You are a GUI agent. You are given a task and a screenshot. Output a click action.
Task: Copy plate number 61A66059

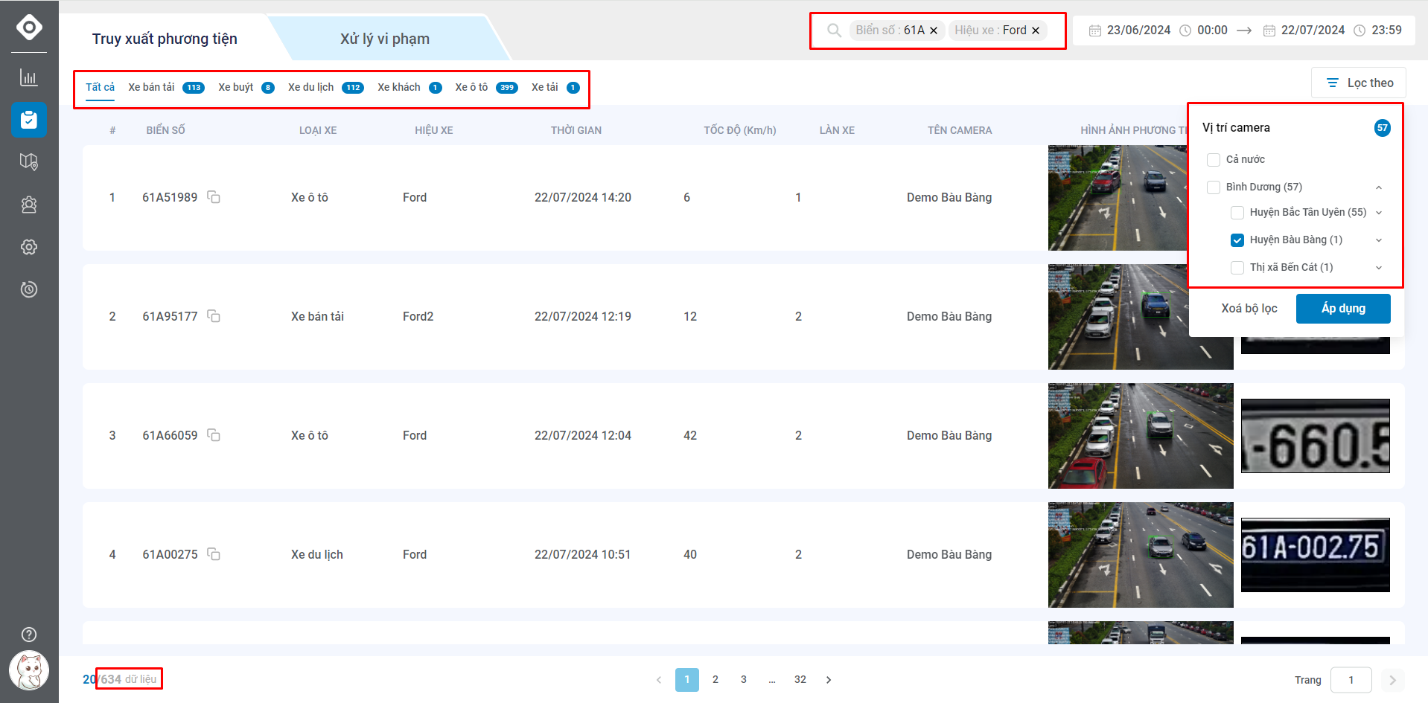214,435
